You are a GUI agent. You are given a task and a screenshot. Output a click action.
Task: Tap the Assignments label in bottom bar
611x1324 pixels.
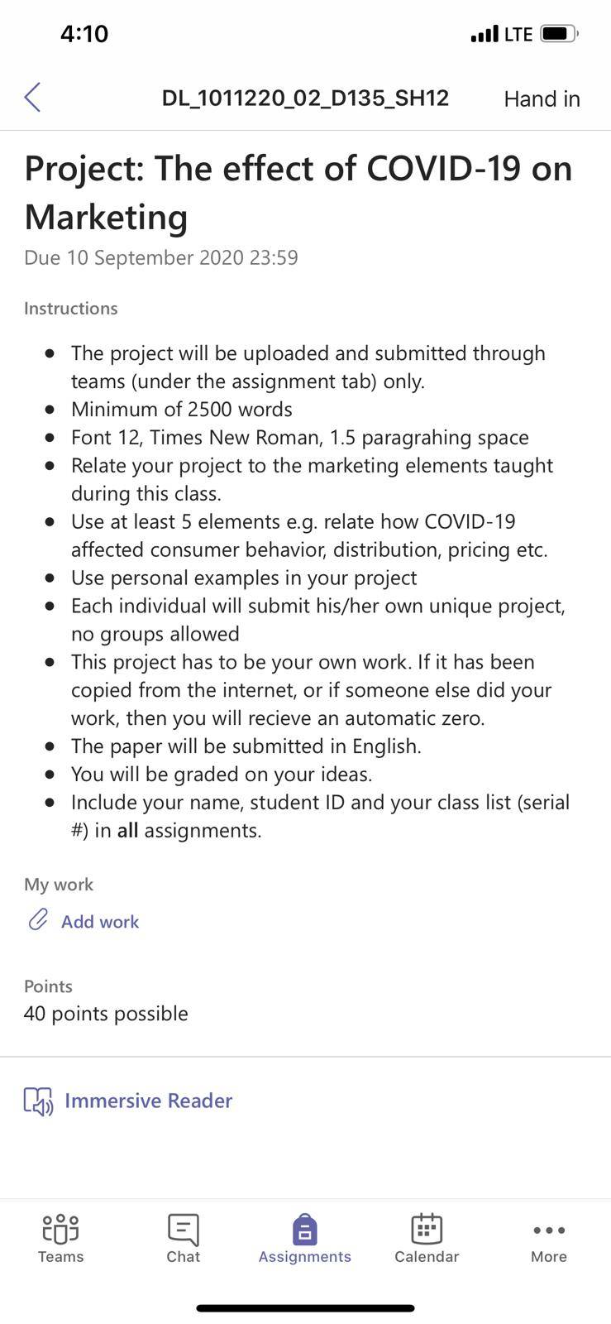coord(304,1256)
